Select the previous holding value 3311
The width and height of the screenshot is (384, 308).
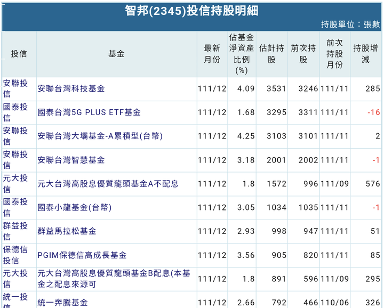pos(308,112)
